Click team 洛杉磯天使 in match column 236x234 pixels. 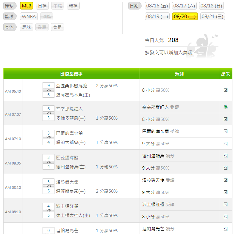tap(67, 182)
